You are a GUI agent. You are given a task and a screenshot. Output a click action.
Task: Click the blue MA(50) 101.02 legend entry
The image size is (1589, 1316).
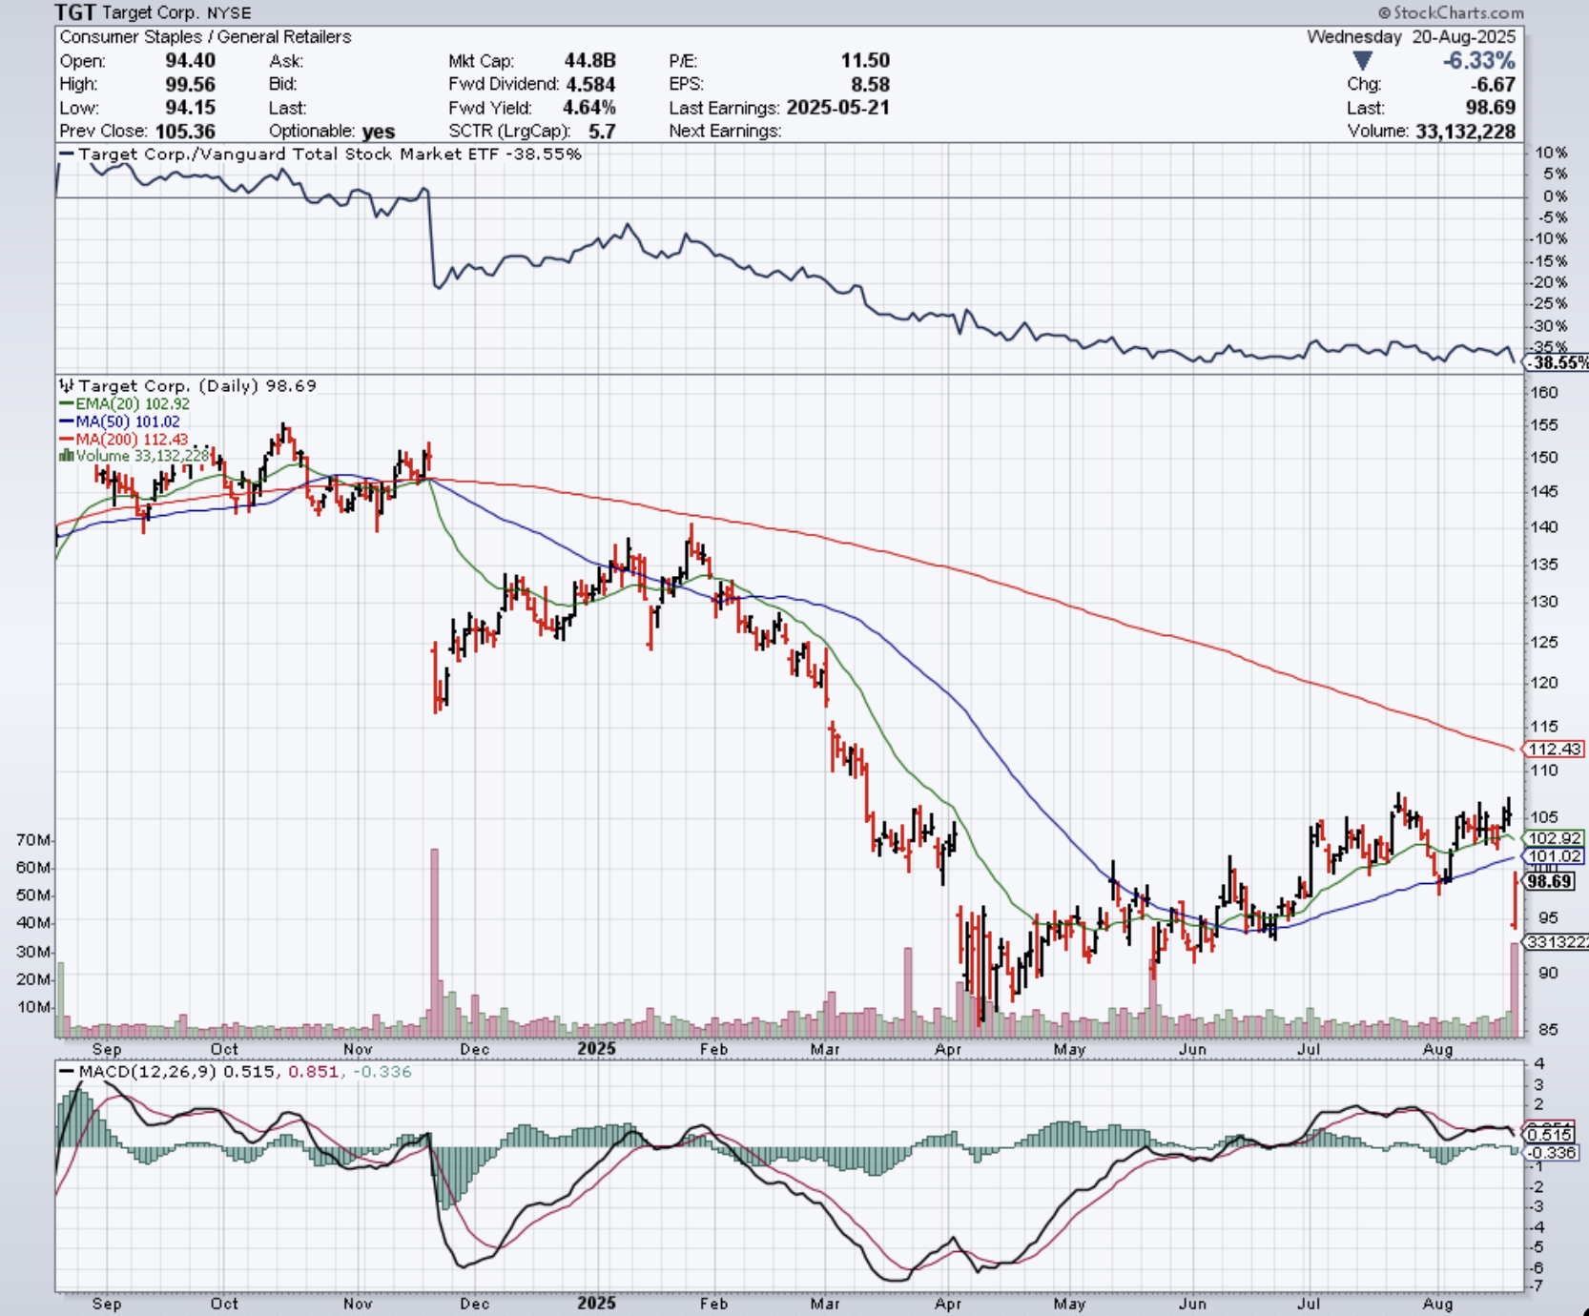click(119, 422)
